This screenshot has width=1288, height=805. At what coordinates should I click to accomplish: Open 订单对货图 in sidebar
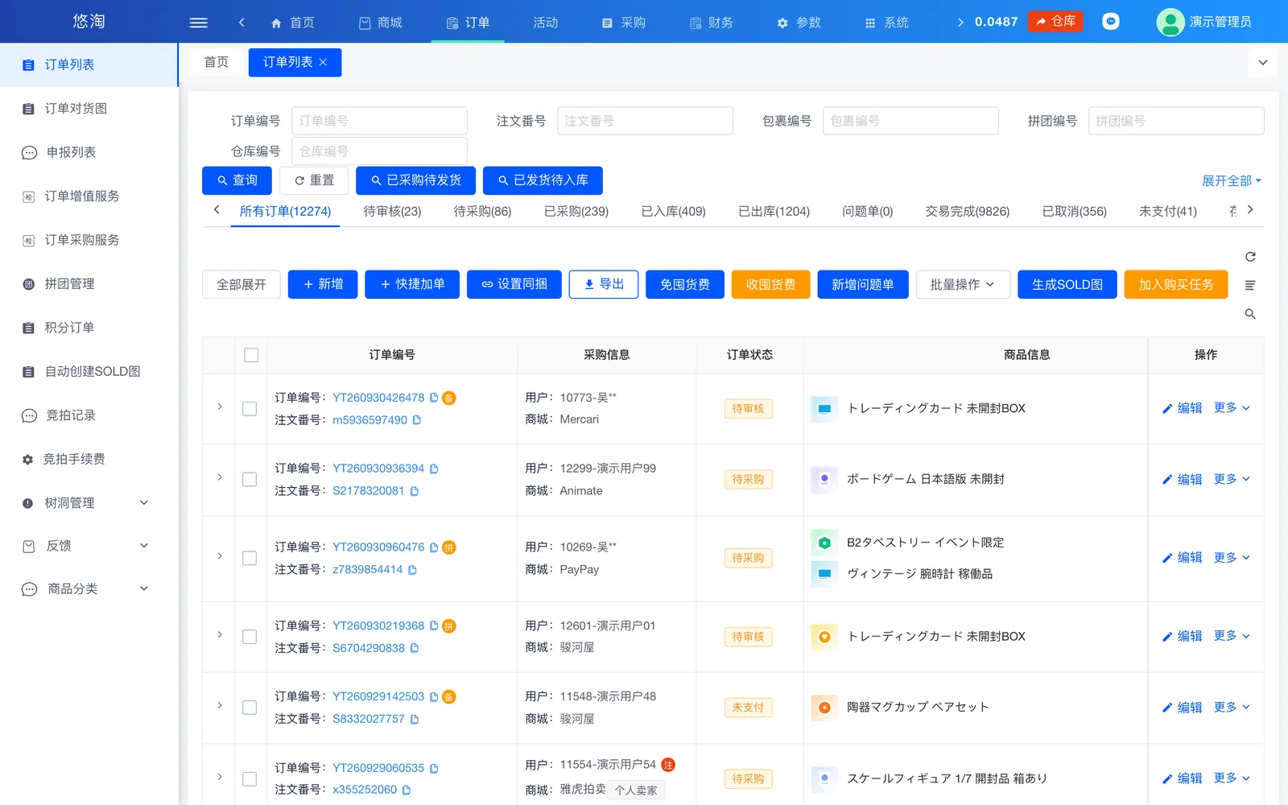pyautogui.click(x=89, y=109)
